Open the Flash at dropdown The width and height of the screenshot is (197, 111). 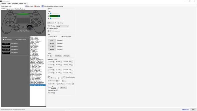50,23
